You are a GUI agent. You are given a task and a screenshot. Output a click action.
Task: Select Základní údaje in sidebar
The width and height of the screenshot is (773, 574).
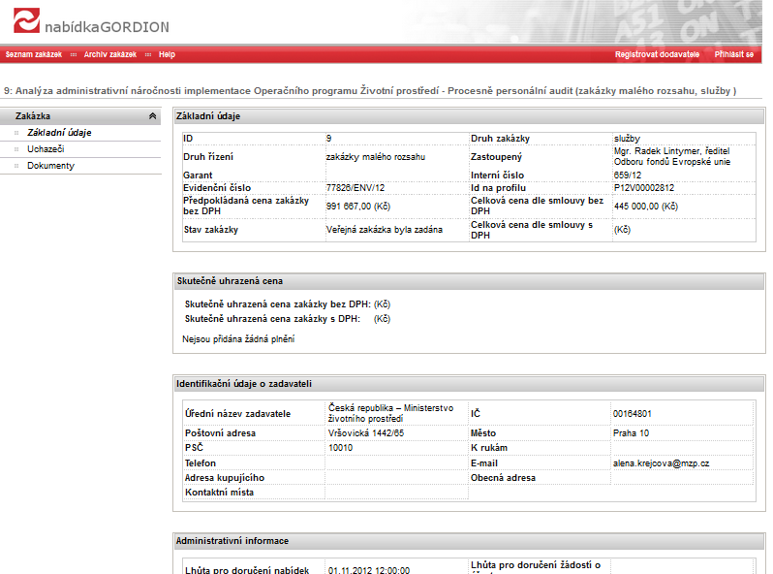[x=59, y=132]
